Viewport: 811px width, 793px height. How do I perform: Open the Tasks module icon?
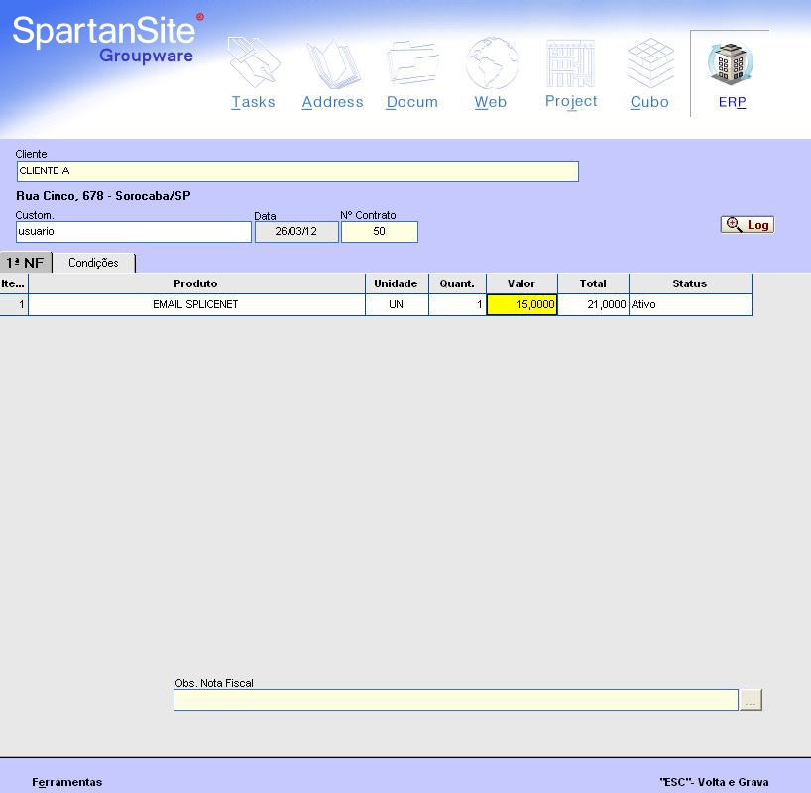coord(254,62)
